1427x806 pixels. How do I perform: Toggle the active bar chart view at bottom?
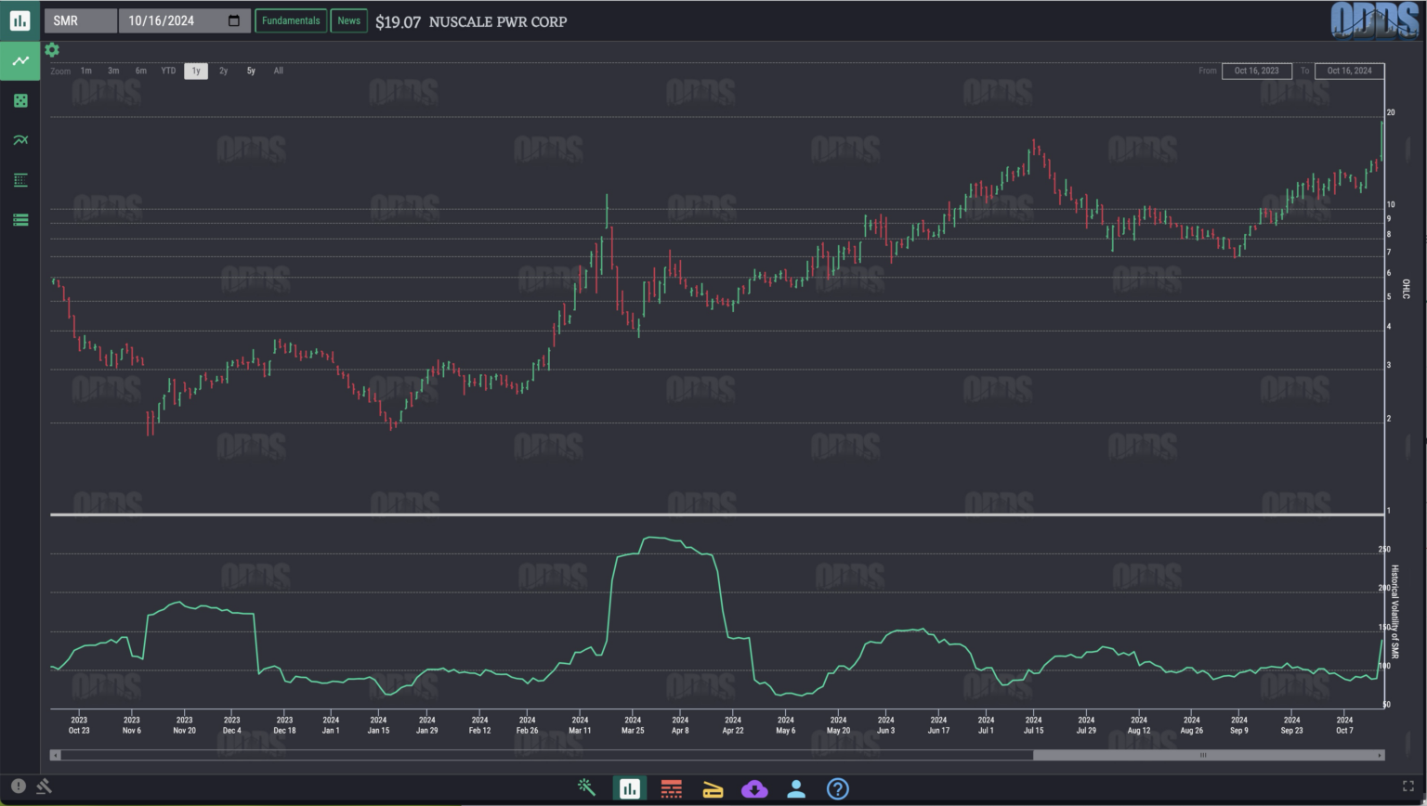[630, 788]
